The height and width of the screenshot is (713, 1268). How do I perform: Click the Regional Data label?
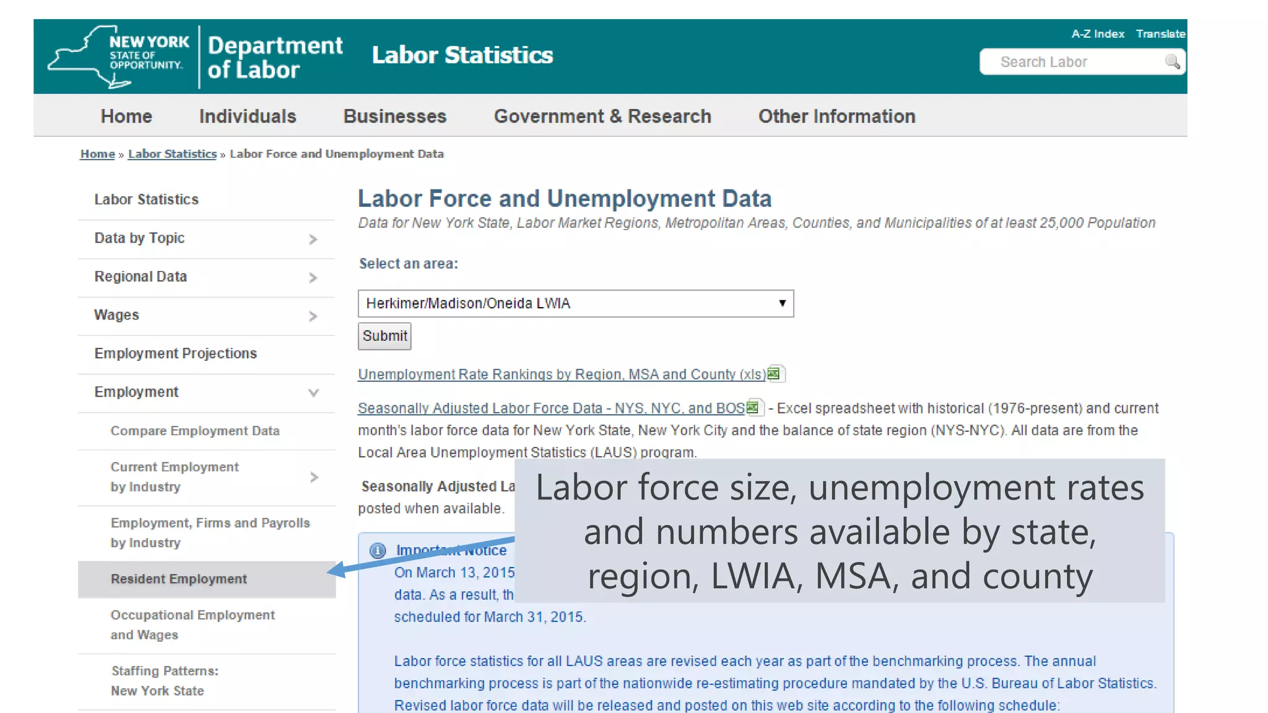[141, 277]
